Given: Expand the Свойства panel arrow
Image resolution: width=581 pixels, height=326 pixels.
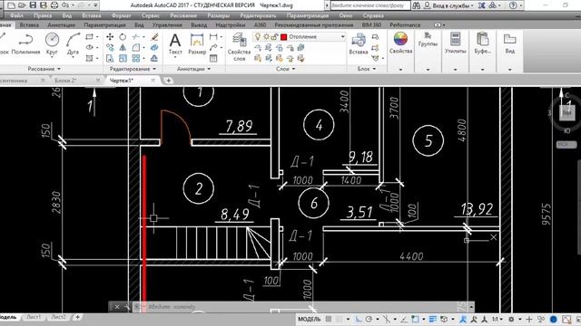Looking at the screenshot, I should (x=400, y=69).
